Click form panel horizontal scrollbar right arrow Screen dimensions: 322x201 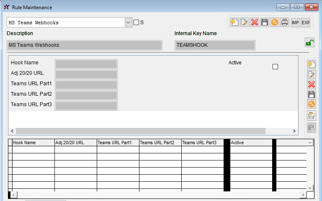294,131
